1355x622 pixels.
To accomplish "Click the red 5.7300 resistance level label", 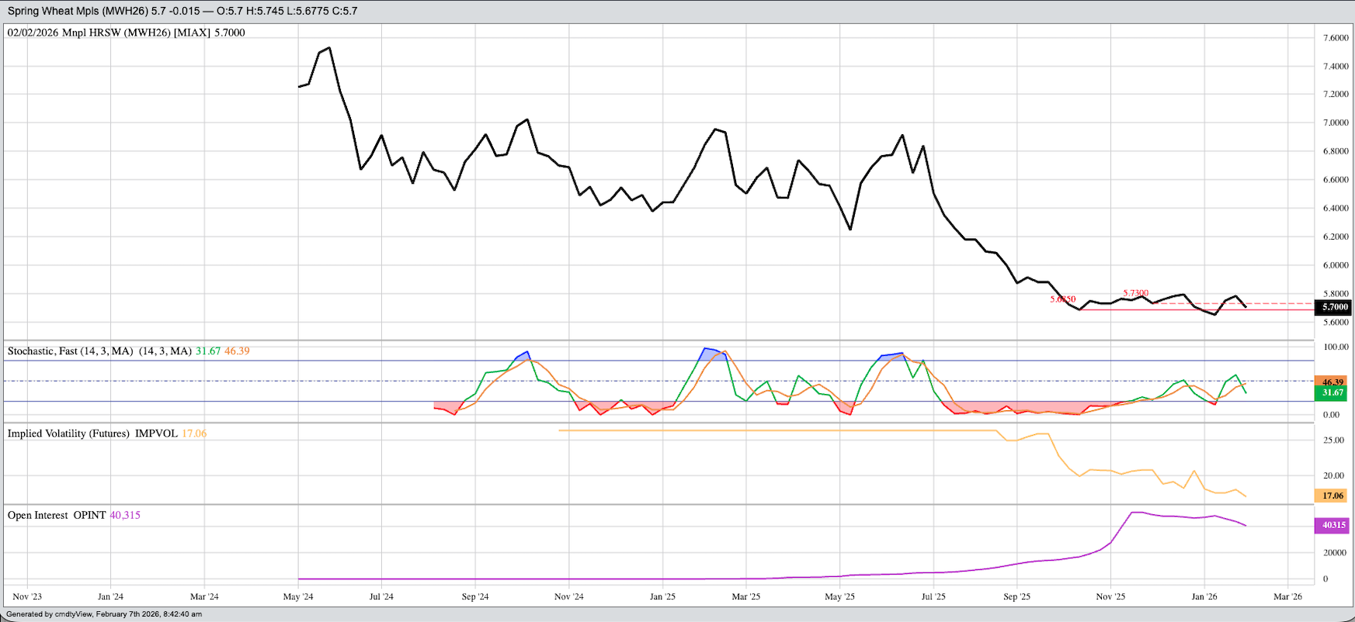I will click(1135, 293).
